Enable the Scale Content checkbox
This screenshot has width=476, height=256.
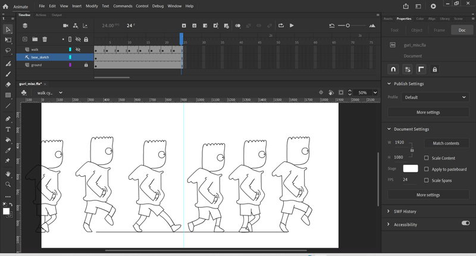427,158
